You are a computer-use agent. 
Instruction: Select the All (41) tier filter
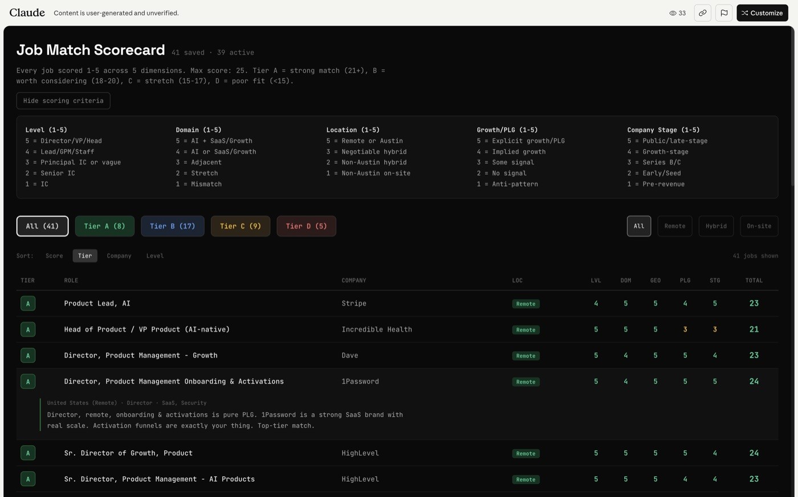[42, 226]
